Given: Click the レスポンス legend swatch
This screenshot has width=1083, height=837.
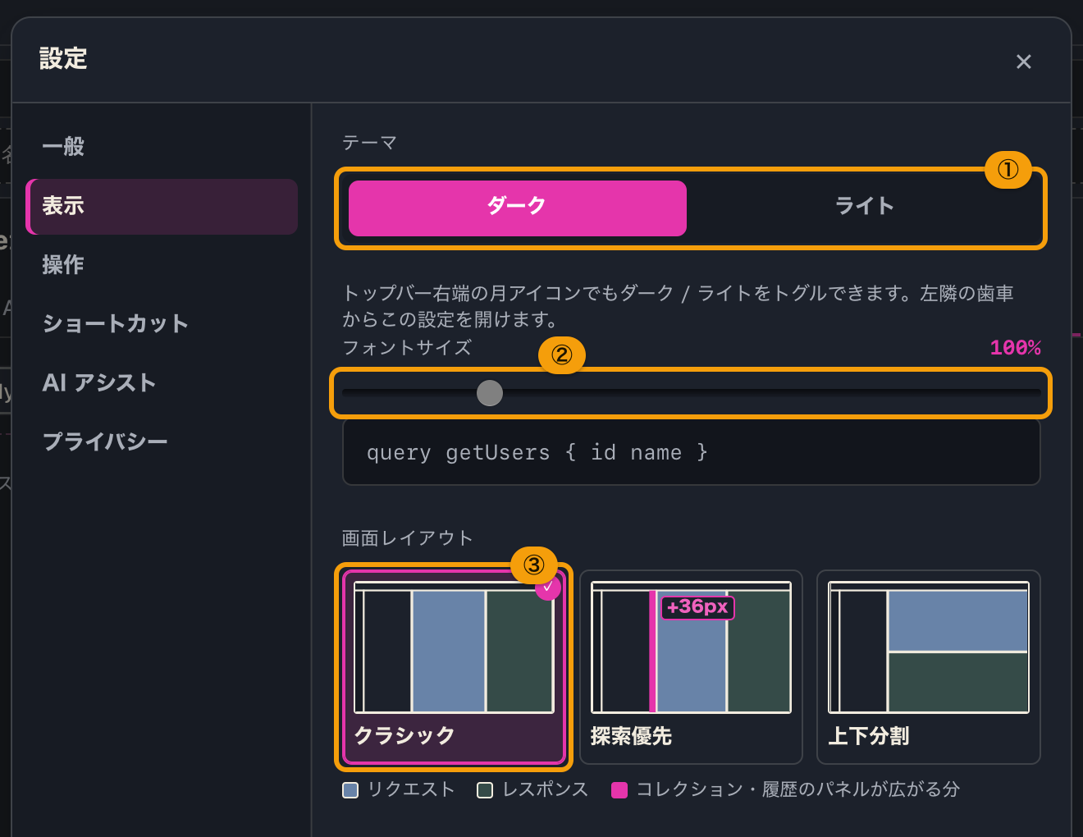Looking at the screenshot, I should point(485,790).
